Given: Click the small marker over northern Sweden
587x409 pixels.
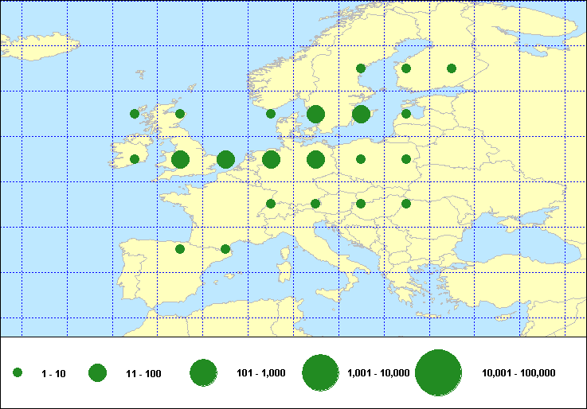Looking at the screenshot, I should coord(361,68).
